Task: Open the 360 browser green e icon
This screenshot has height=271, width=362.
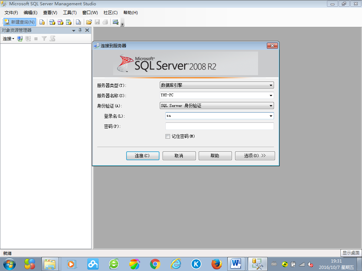Action: click(x=114, y=264)
